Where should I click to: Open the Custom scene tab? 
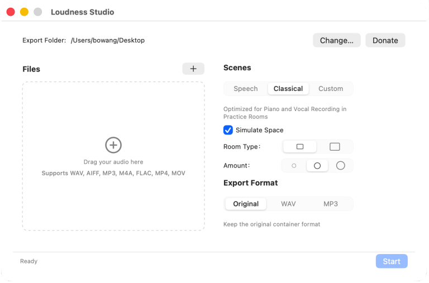pyautogui.click(x=331, y=89)
